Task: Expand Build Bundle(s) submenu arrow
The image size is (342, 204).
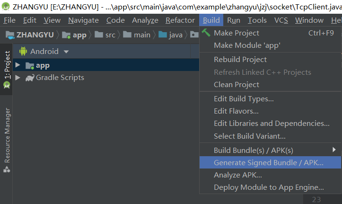Action: coord(334,150)
